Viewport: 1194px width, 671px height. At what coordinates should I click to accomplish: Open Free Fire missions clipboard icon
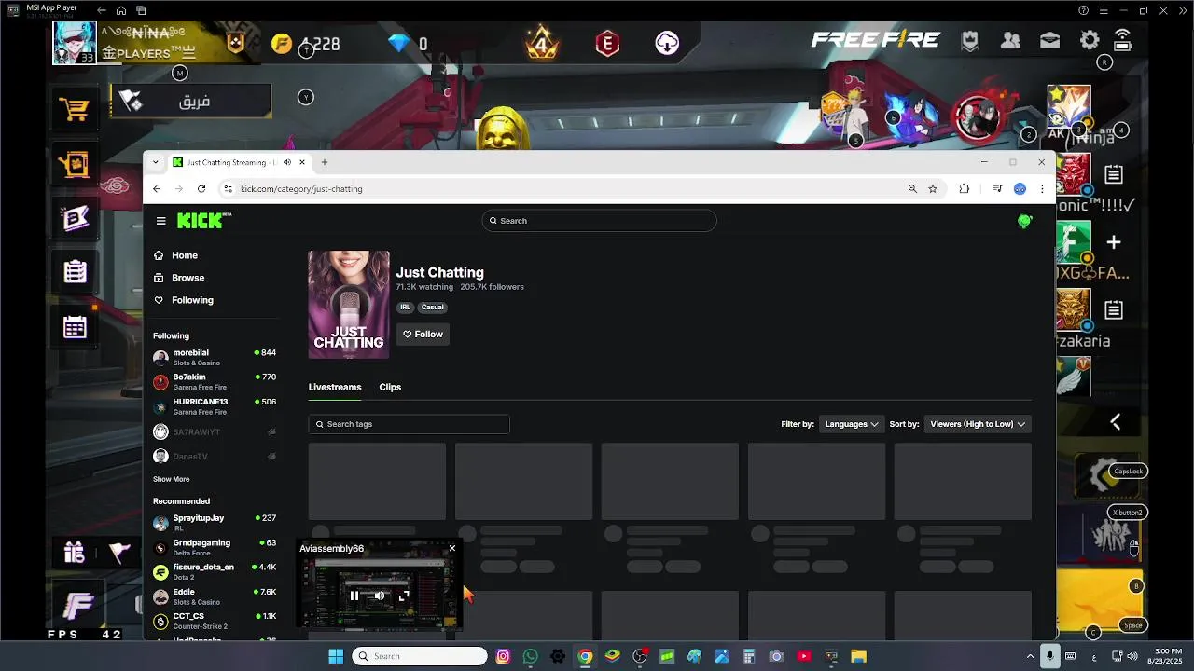pos(75,271)
